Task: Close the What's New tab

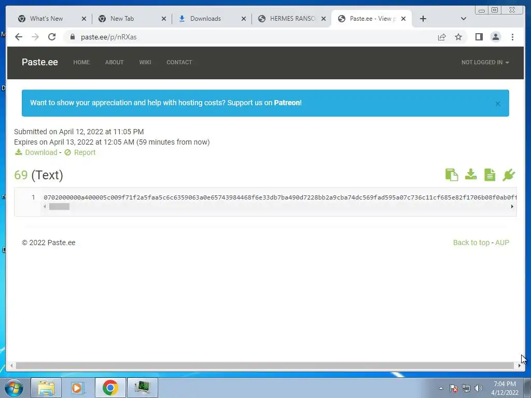Action: [84, 19]
